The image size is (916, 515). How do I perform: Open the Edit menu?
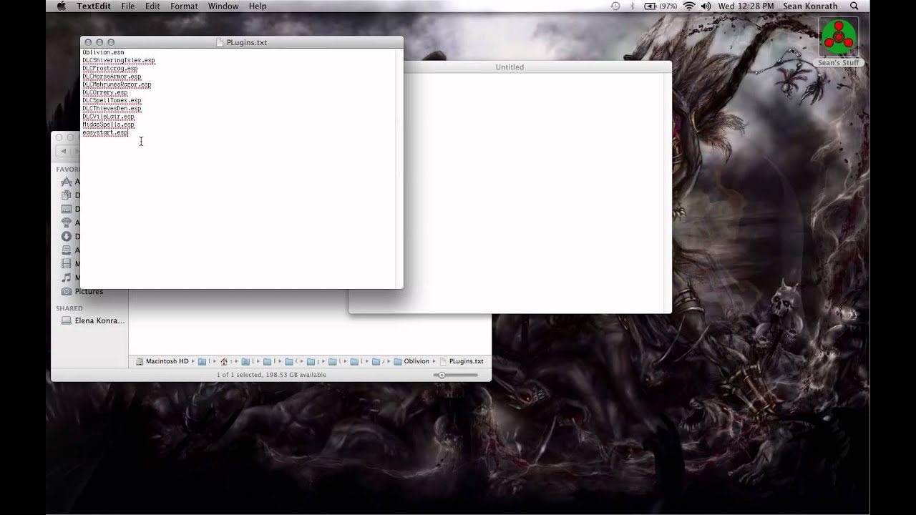point(152,6)
